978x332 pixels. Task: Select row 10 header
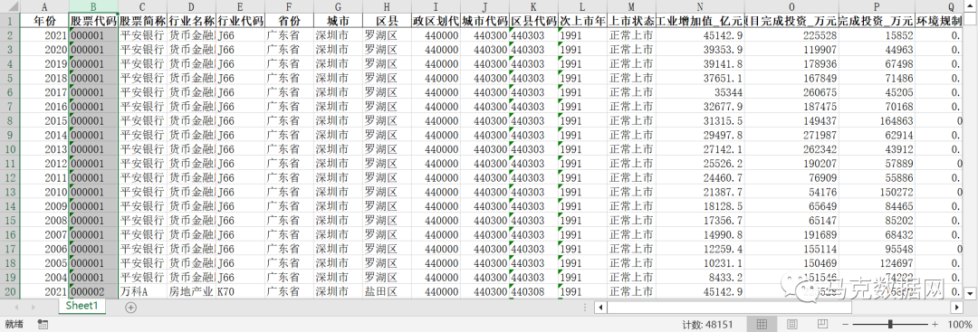point(10,149)
